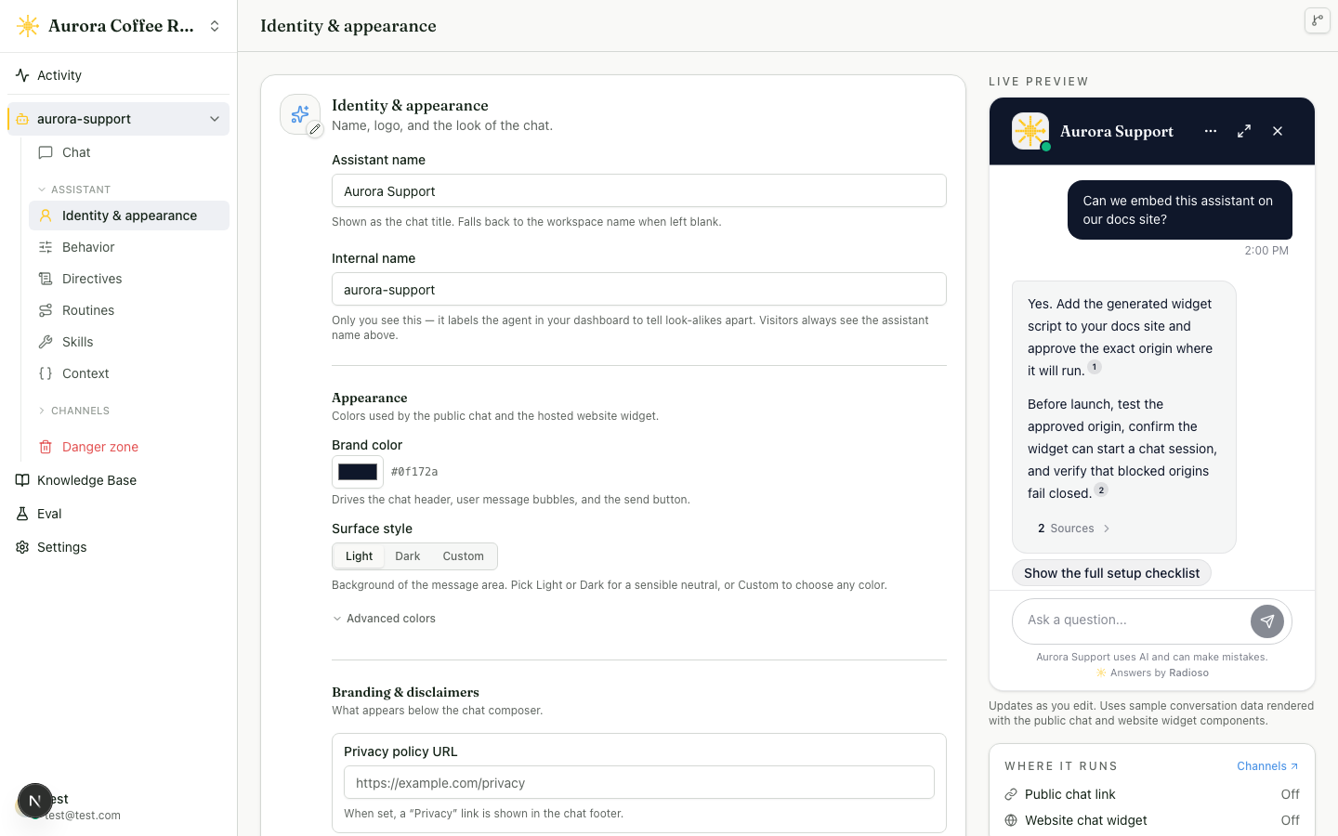Viewport: 1338px width, 836px height.
Task: Open Directives page
Action: point(129,279)
